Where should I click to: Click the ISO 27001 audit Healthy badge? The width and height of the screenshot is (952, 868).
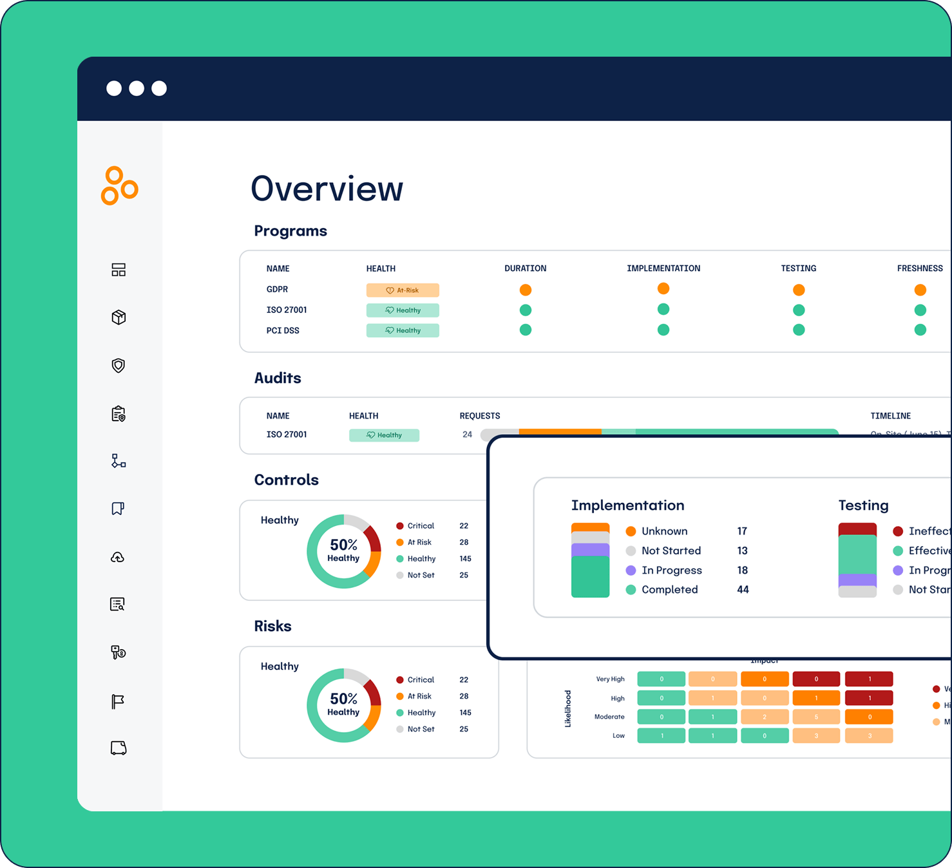[384, 435]
